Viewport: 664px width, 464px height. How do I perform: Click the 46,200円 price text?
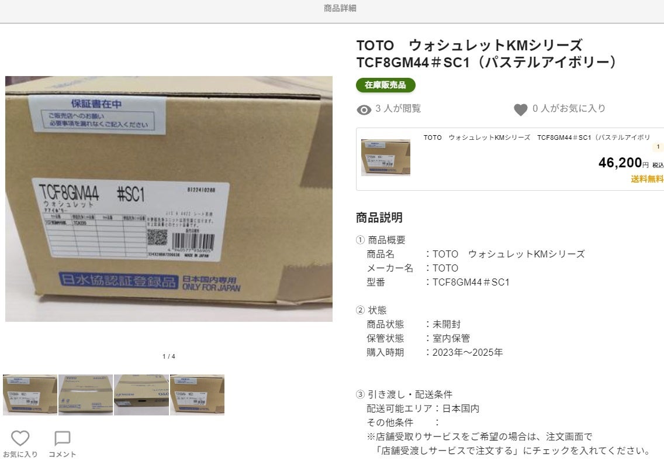623,163
